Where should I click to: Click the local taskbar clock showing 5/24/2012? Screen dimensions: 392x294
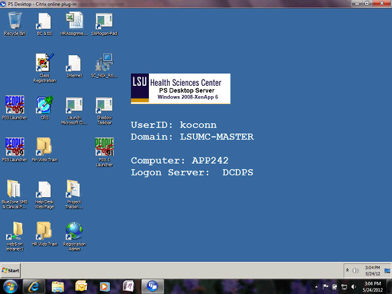[372, 287]
